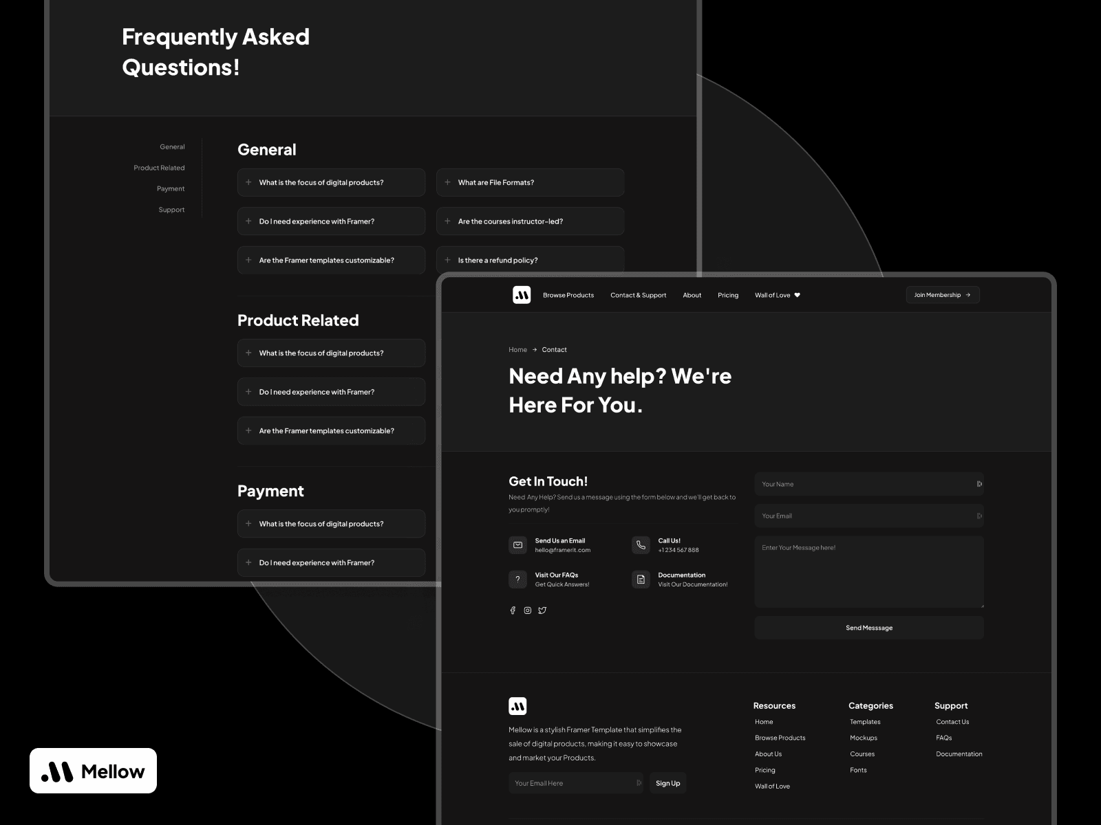This screenshot has height=825, width=1101.
Task: Click Get Quick Answers! under Visit Our FAQs
Action: coord(562,584)
